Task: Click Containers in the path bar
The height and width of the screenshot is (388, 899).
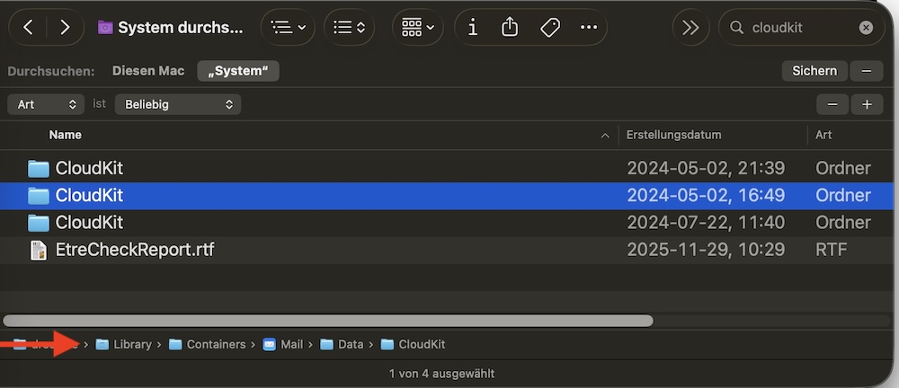Action: coord(216,344)
